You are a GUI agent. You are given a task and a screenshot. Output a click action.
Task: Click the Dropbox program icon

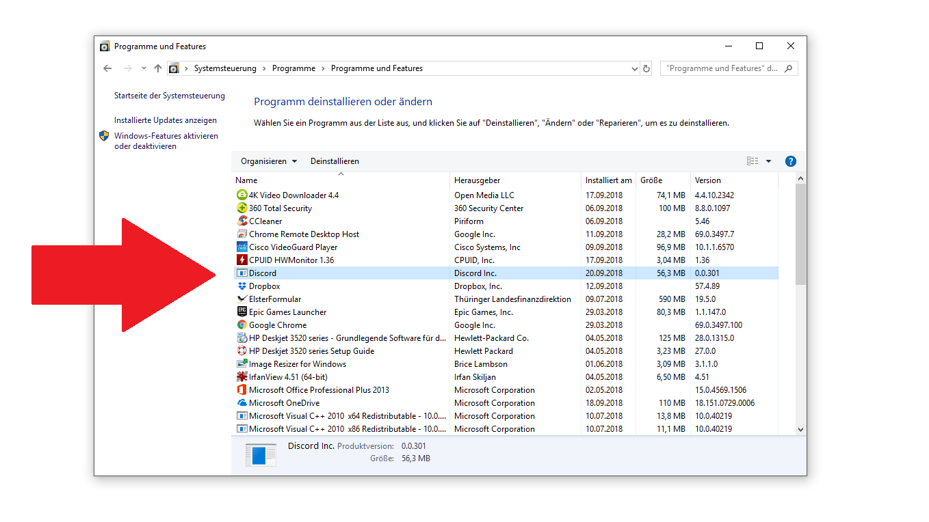[x=241, y=286]
